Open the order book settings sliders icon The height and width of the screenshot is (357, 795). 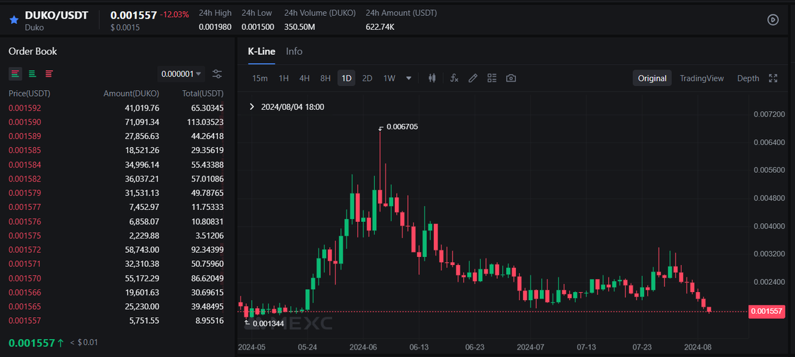point(217,74)
